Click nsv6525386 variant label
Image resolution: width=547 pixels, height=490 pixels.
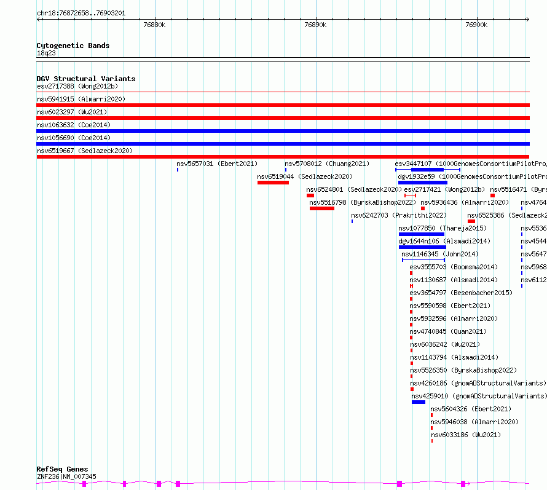click(507, 215)
